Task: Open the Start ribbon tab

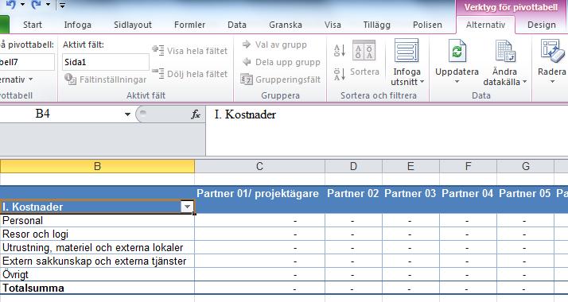Action: [33, 25]
